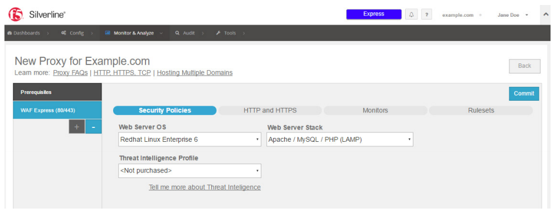Switch to the Security Policies tab
The height and width of the screenshot is (213, 555).
click(x=164, y=111)
